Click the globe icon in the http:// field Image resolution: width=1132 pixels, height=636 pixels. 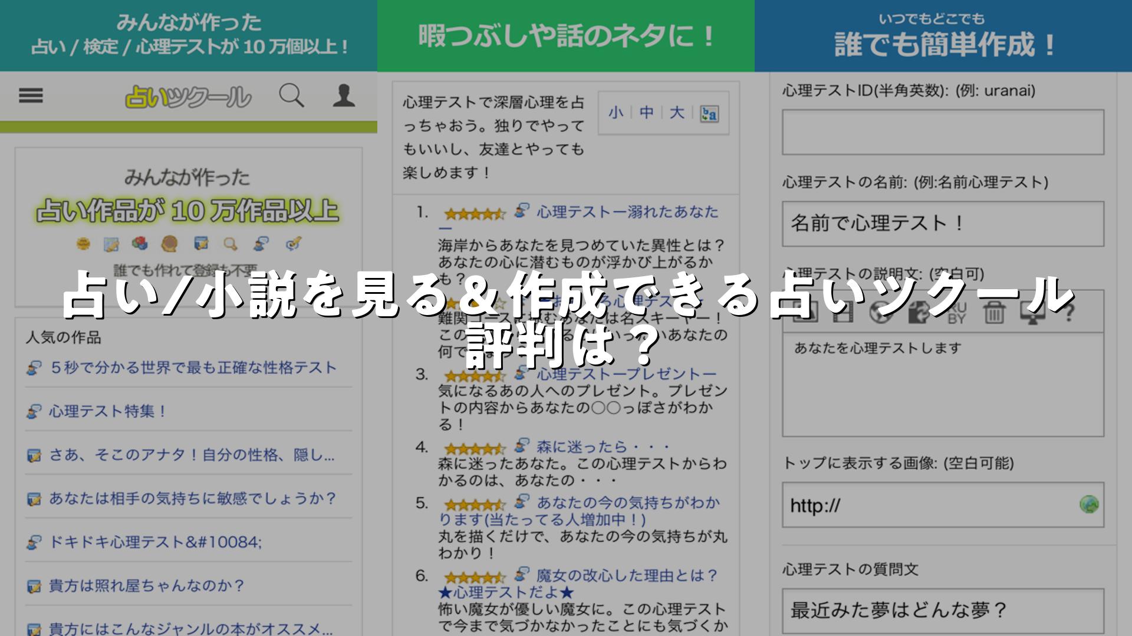[1089, 504]
